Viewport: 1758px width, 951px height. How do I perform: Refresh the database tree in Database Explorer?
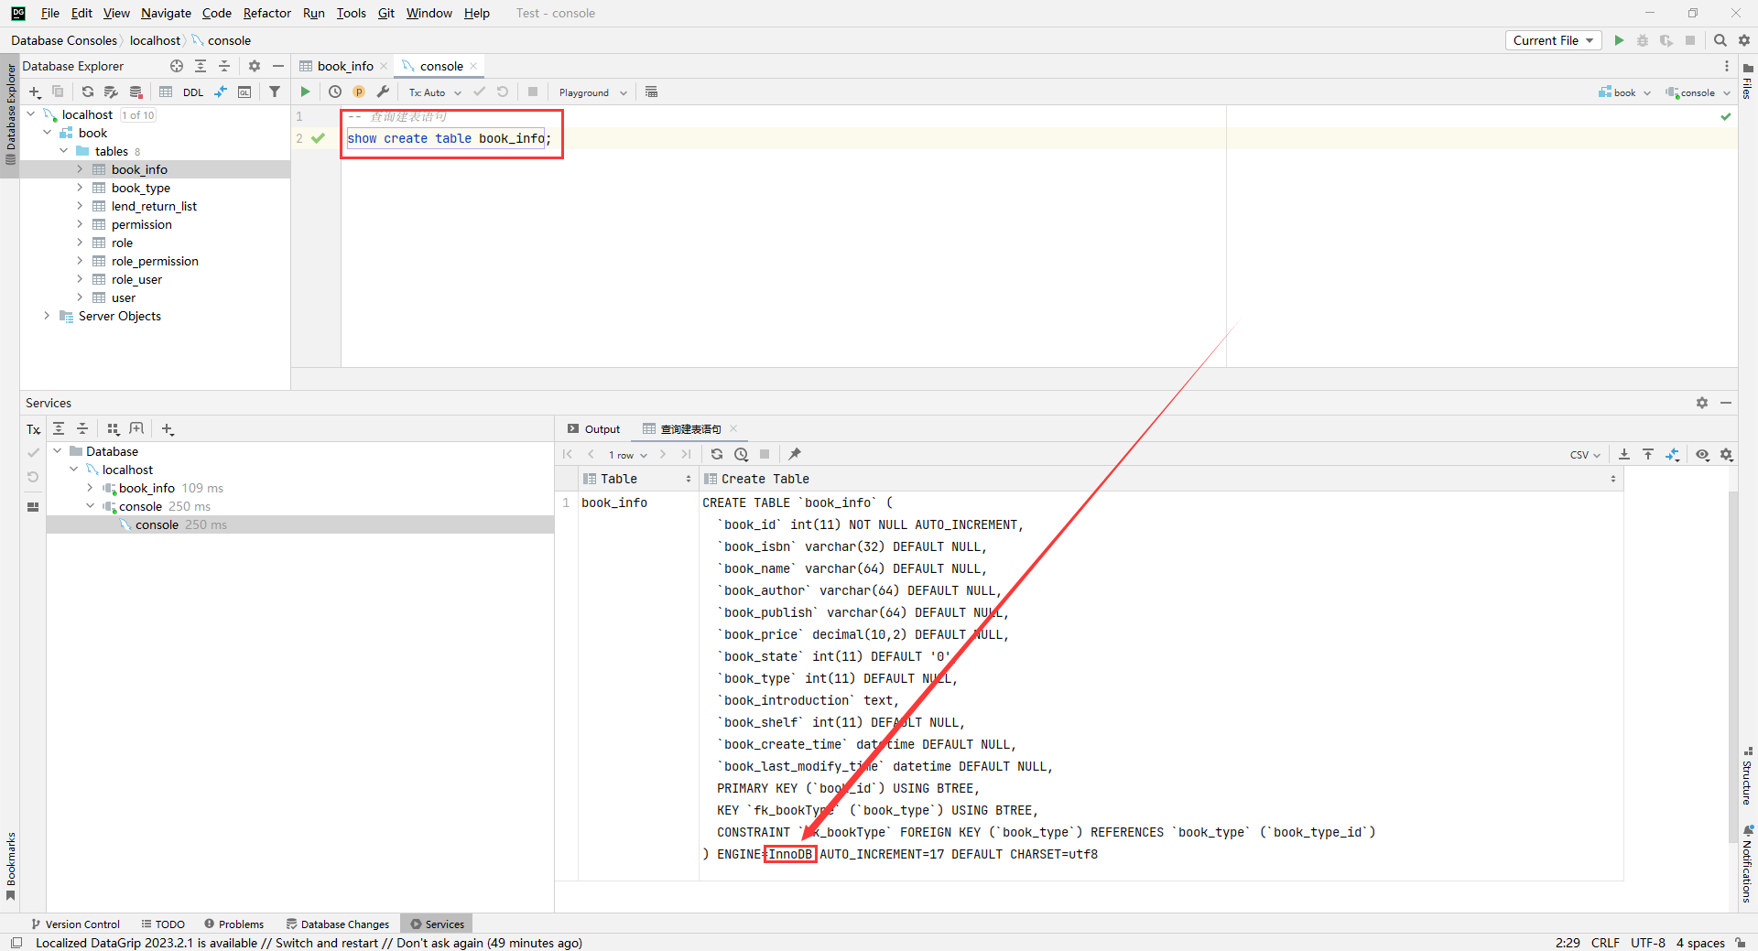[88, 92]
